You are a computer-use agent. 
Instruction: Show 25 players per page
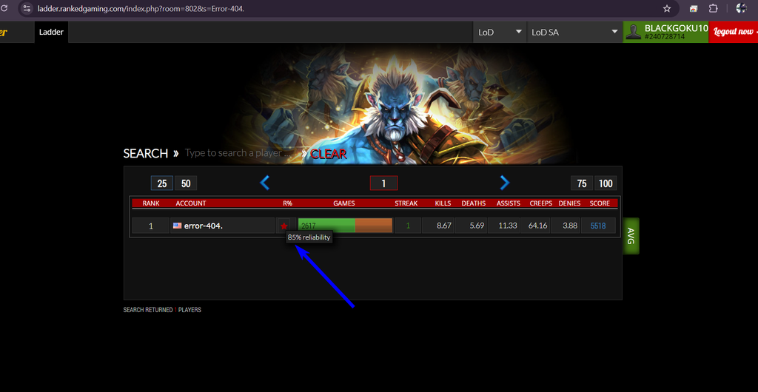(162, 183)
